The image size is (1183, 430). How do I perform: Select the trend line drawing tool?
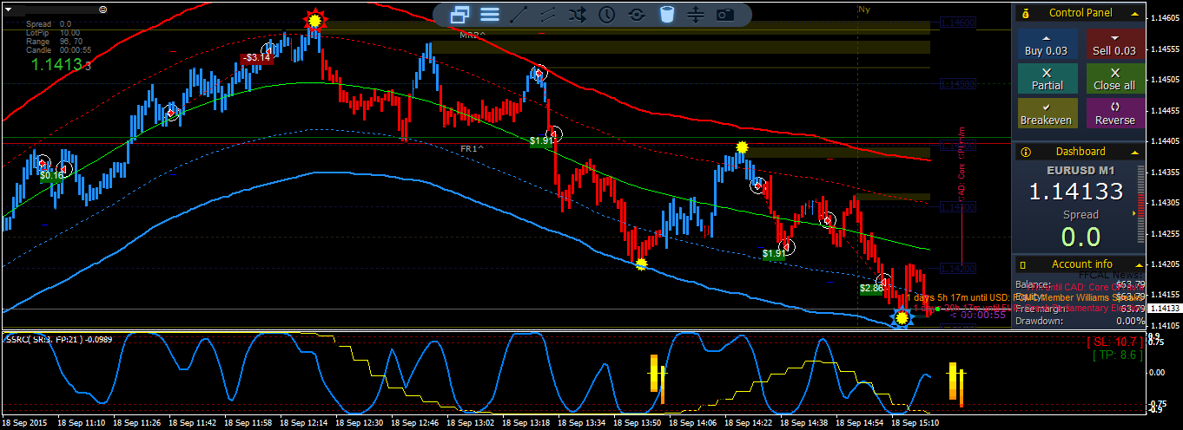[519, 14]
